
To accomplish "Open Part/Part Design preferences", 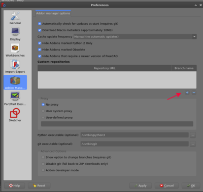I will (15, 99).
